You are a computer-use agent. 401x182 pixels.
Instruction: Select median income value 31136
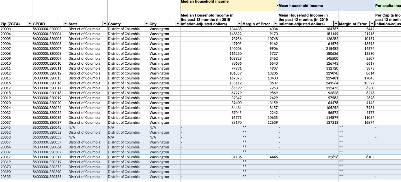pos(211,157)
